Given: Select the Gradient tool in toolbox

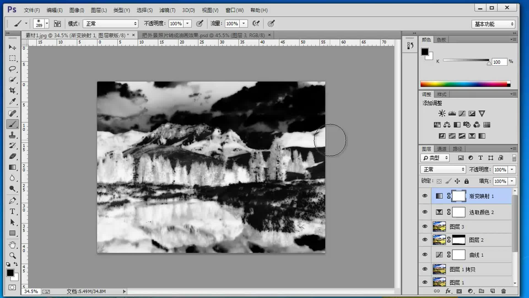Looking at the screenshot, I should 12,167.
